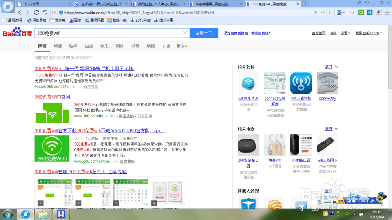The width and height of the screenshot is (392, 220).
Task: Open 360免费WiFi官网 result link
Action: [52, 97]
